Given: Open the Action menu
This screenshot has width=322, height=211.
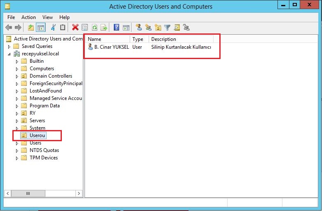Looking at the screenshot, I should point(28,17).
